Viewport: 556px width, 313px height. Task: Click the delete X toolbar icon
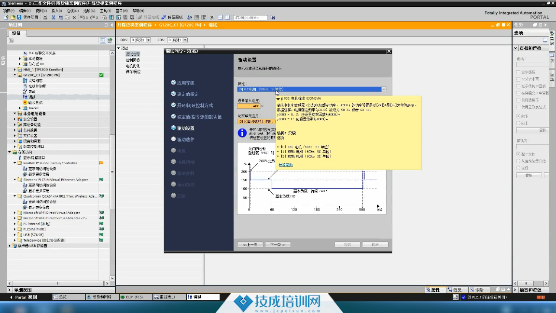pyautogui.click(x=74, y=17)
